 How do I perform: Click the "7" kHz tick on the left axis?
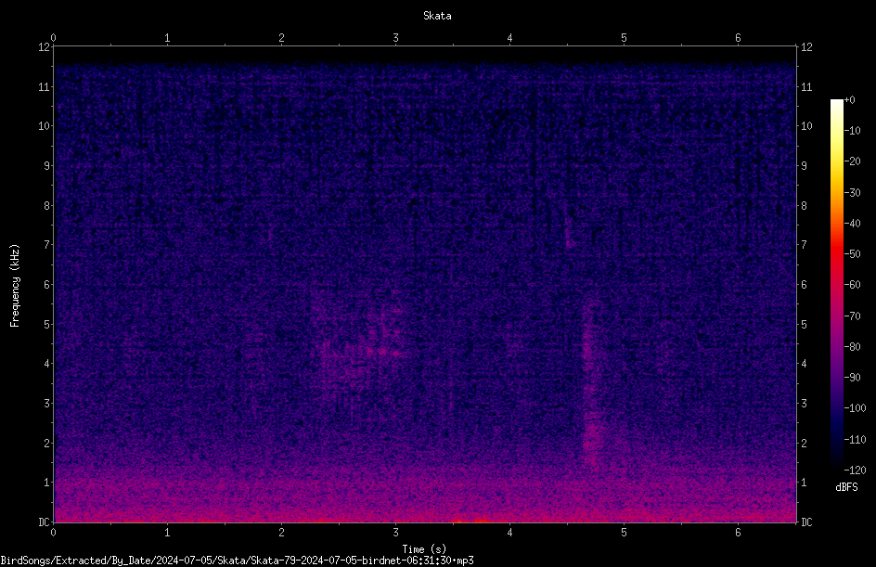coord(47,245)
